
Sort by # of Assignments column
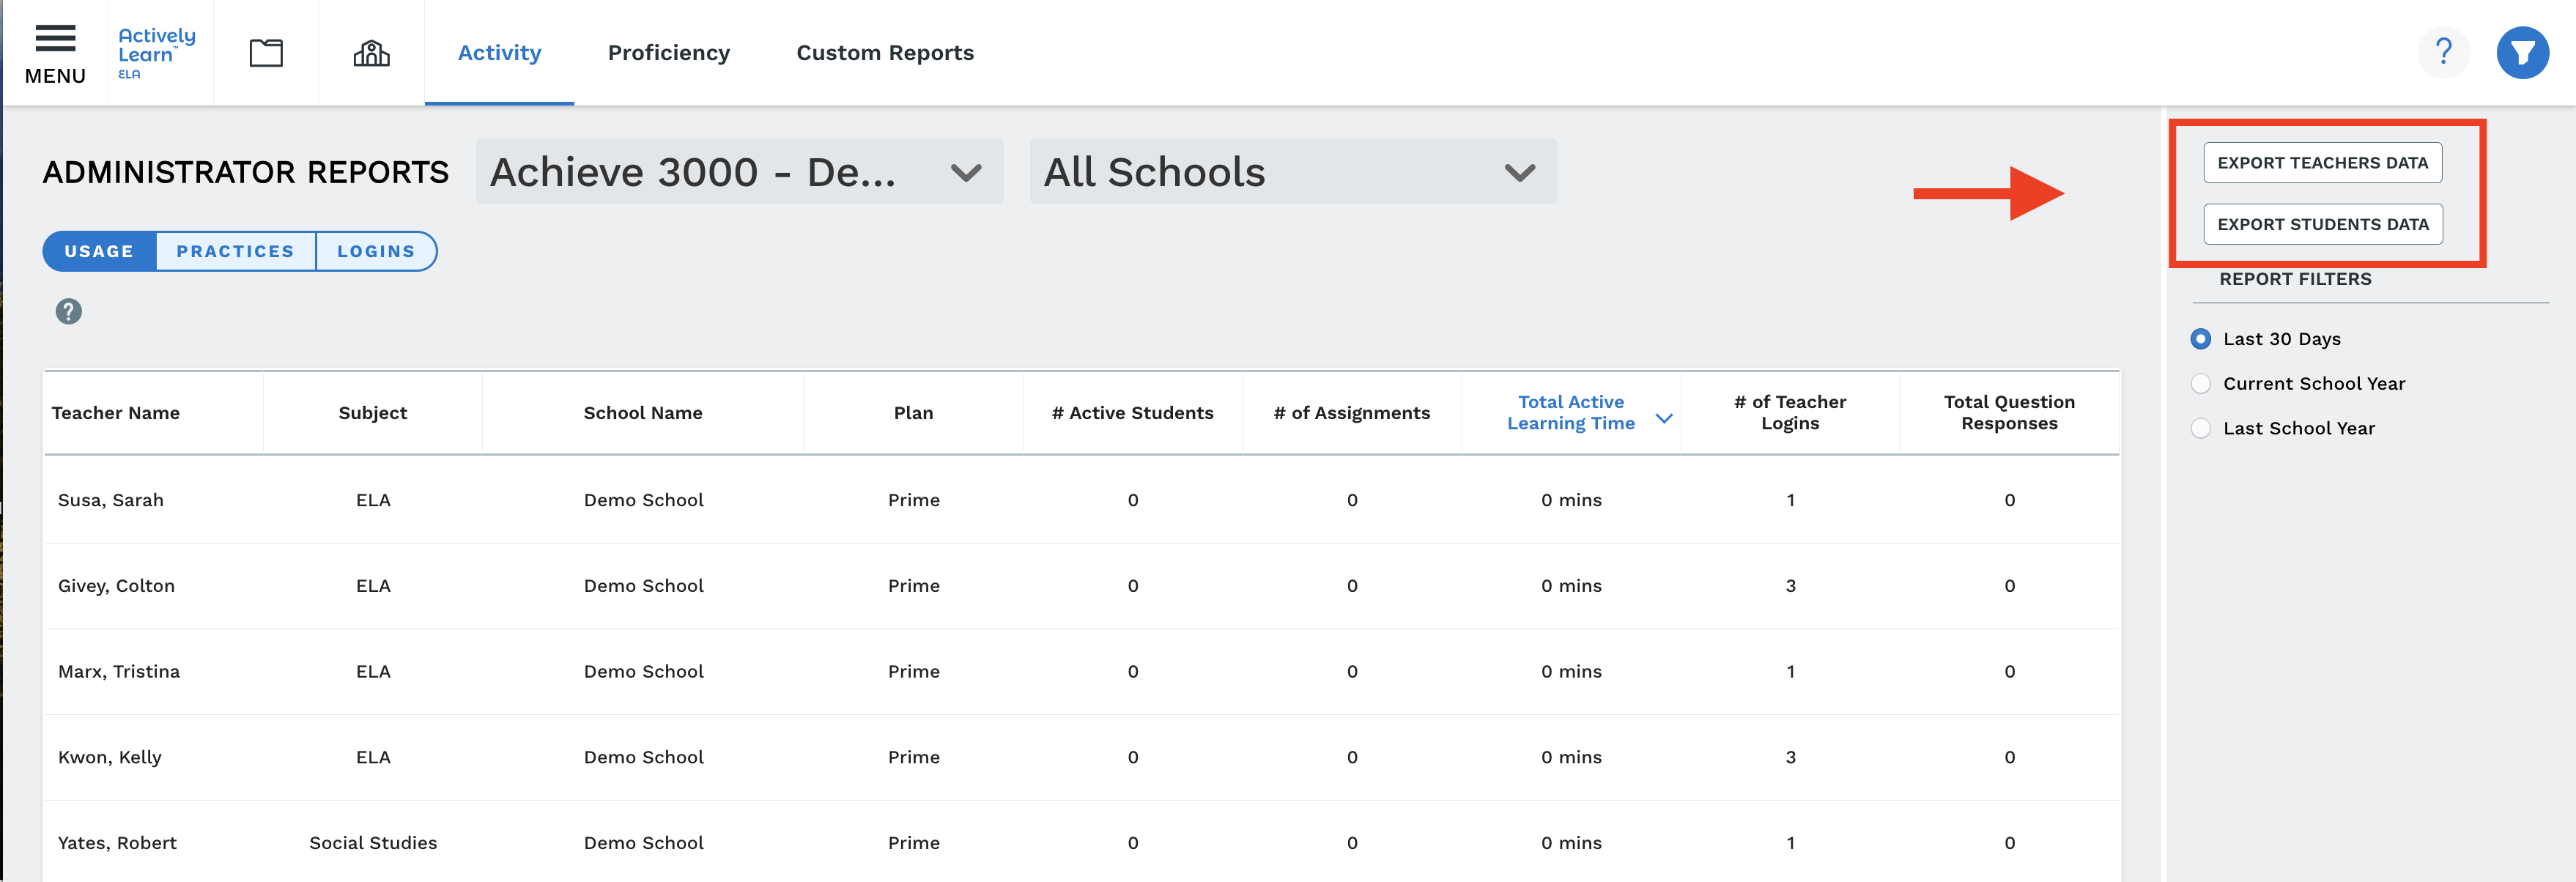[1351, 413]
